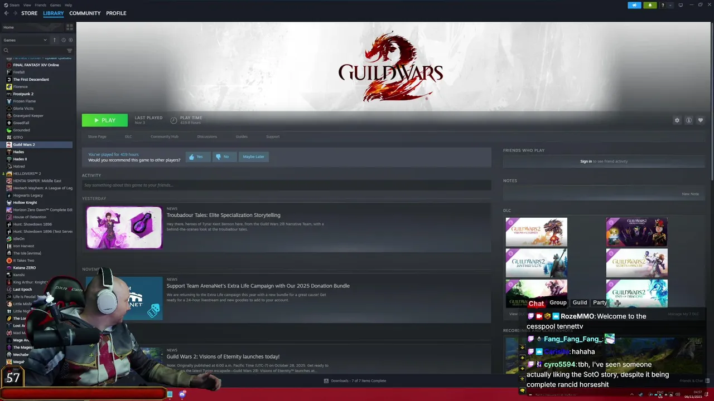Open Troubadour Tales news thumbnail
Screen dimensions: 714x401
tap(124, 227)
